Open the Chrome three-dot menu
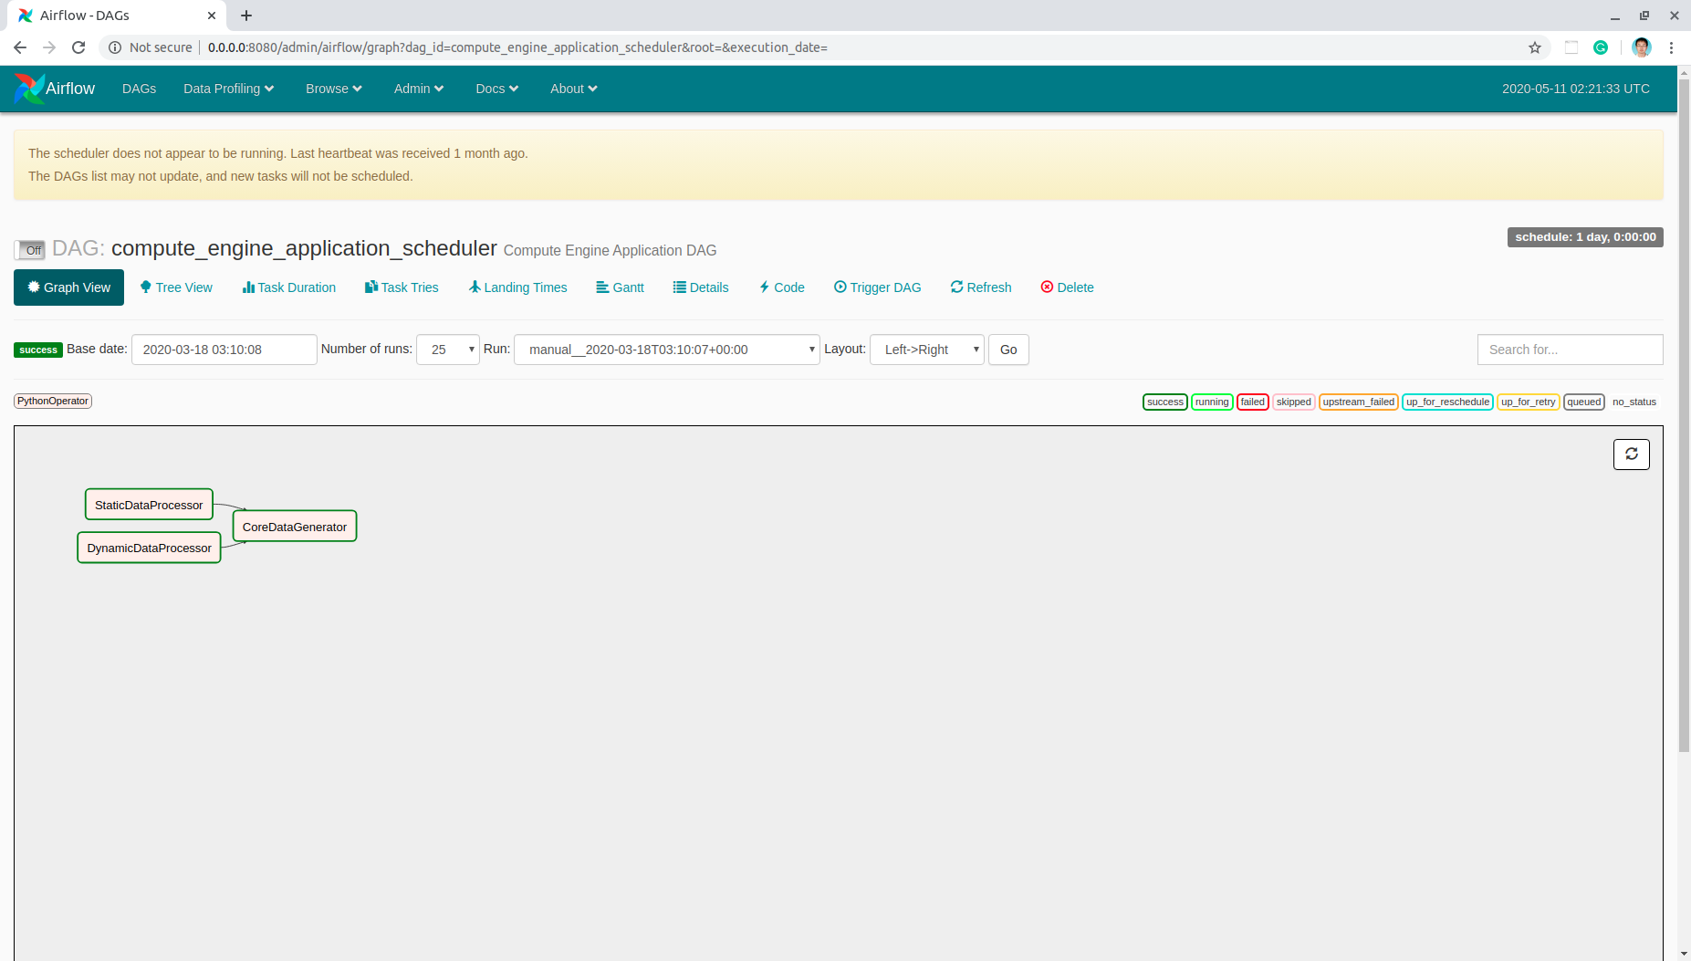This screenshot has width=1691, height=961. pyautogui.click(x=1671, y=47)
